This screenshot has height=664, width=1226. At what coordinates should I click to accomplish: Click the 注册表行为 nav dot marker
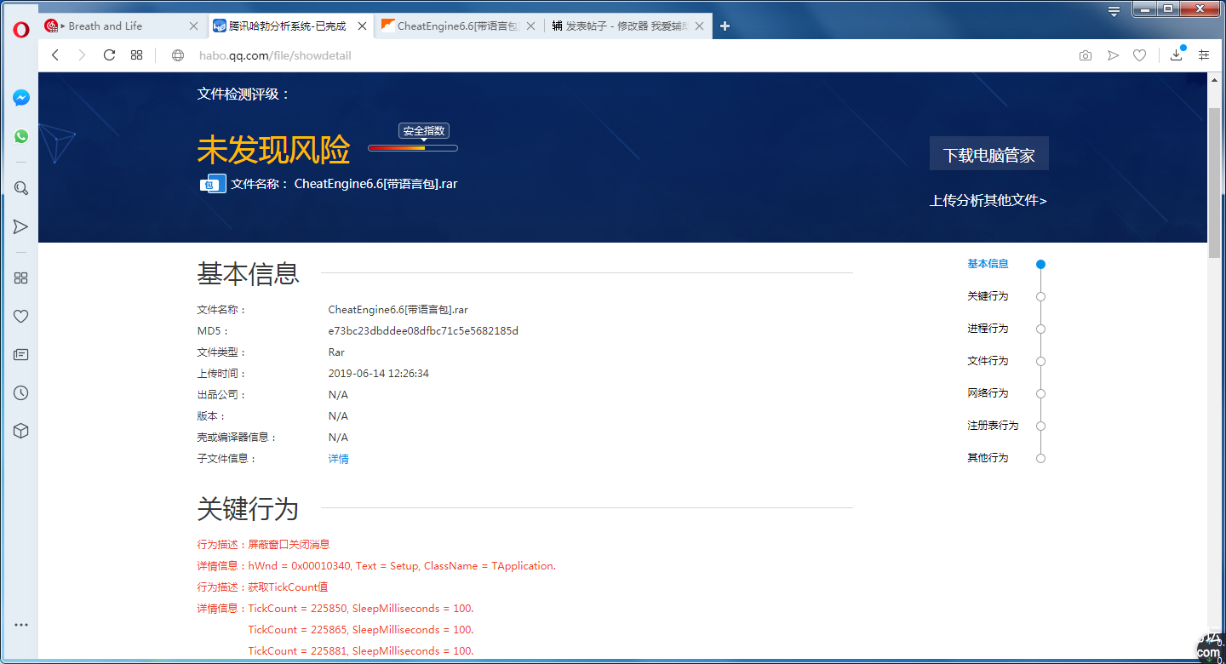pyautogui.click(x=1040, y=426)
